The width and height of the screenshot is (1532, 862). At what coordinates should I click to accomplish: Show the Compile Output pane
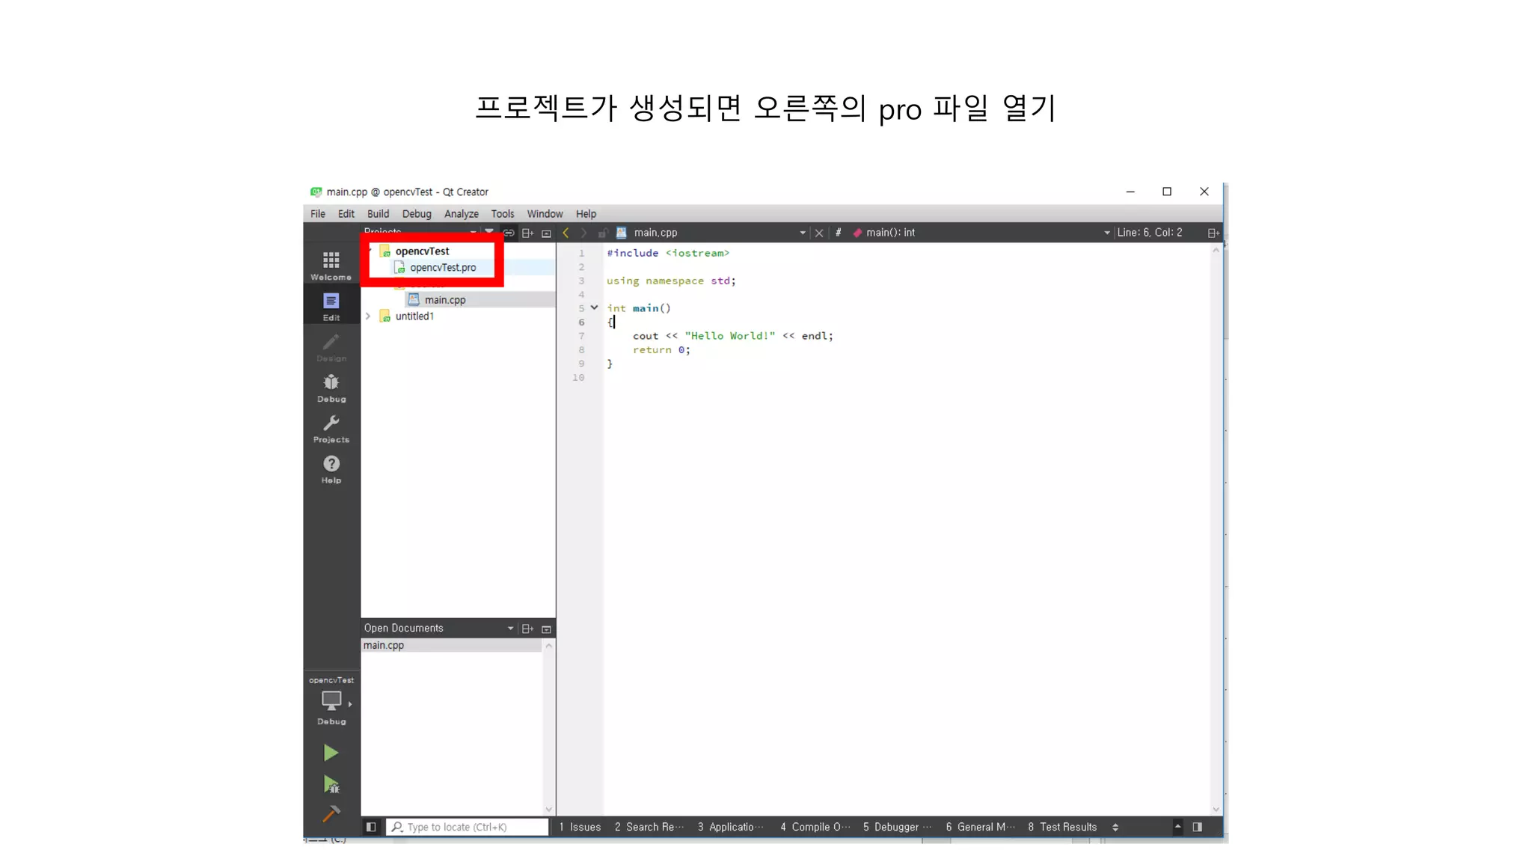tap(815, 827)
